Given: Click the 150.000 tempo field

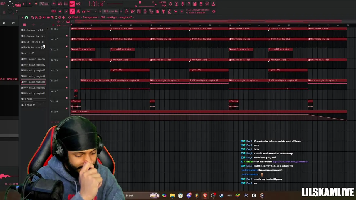Looking at the screenshot, I should tap(44, 4).
